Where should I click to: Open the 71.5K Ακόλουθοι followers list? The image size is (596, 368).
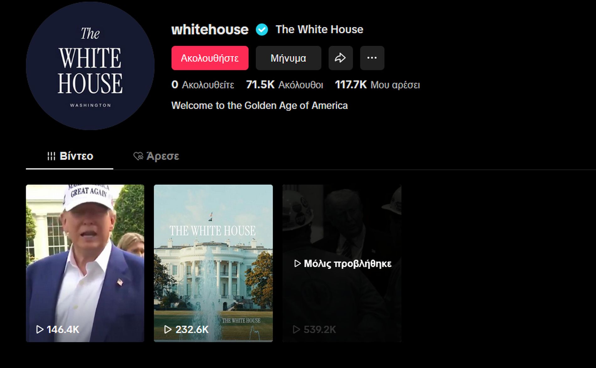click(285, 85)
